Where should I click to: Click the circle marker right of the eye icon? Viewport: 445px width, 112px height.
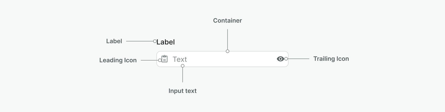(286, 59)
